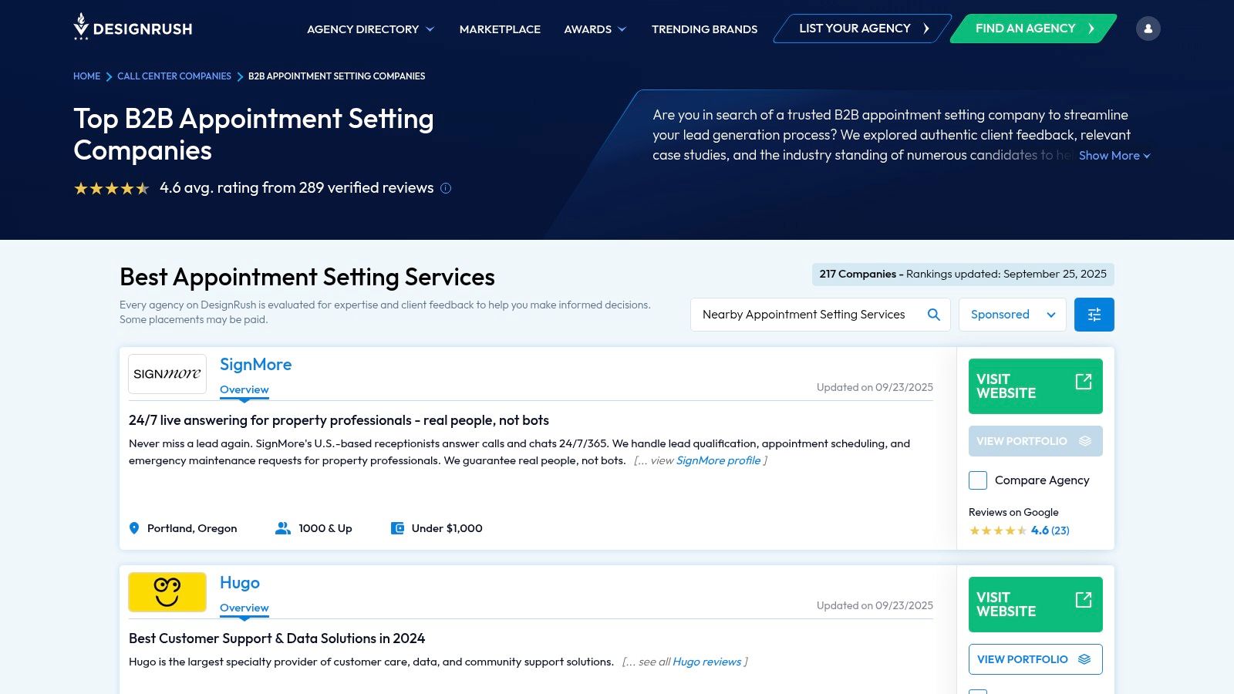Open the Marketplace menu item

pos(500,29)
